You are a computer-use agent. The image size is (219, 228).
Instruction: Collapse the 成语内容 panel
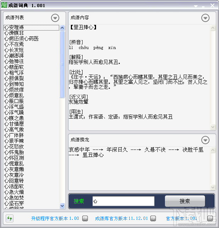coord(206,18)
